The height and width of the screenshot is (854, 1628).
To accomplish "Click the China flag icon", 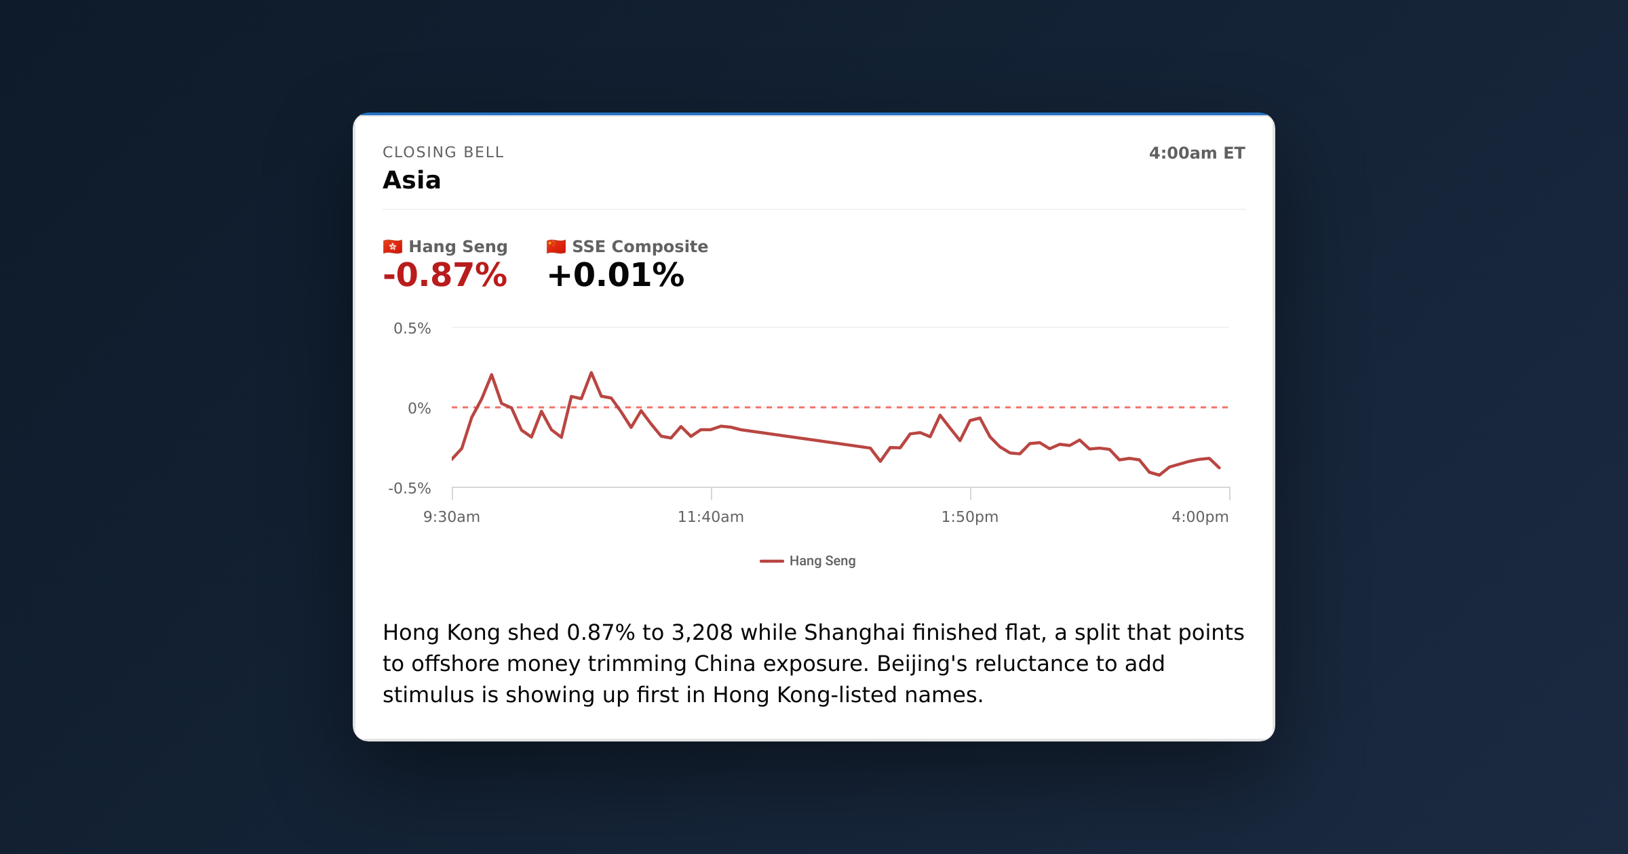I will [x=556, y=247].
